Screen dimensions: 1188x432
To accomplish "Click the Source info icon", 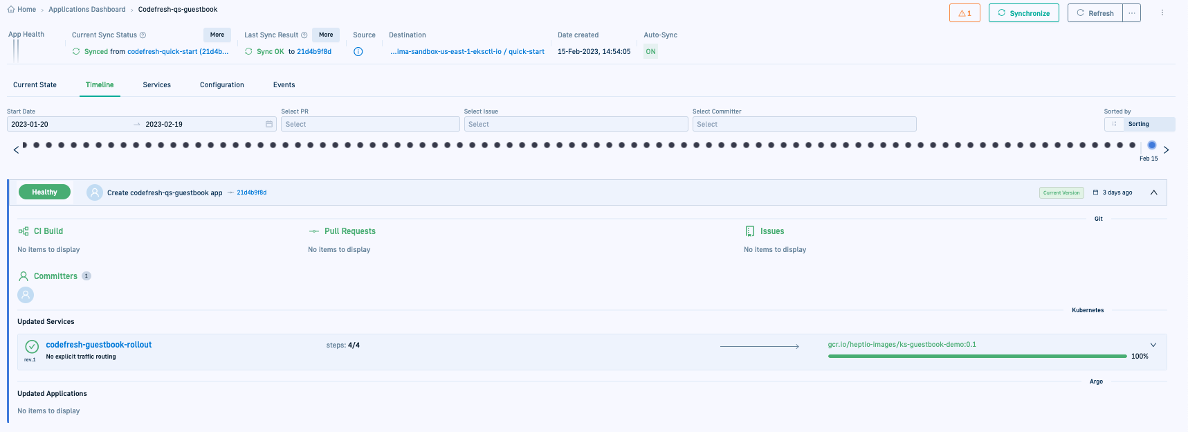I will coord(358,51).
